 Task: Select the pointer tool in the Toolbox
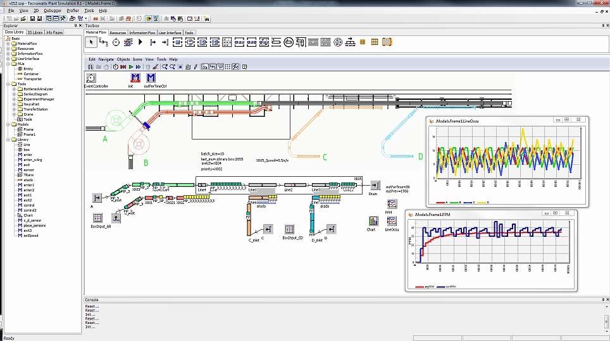point(91,42)
